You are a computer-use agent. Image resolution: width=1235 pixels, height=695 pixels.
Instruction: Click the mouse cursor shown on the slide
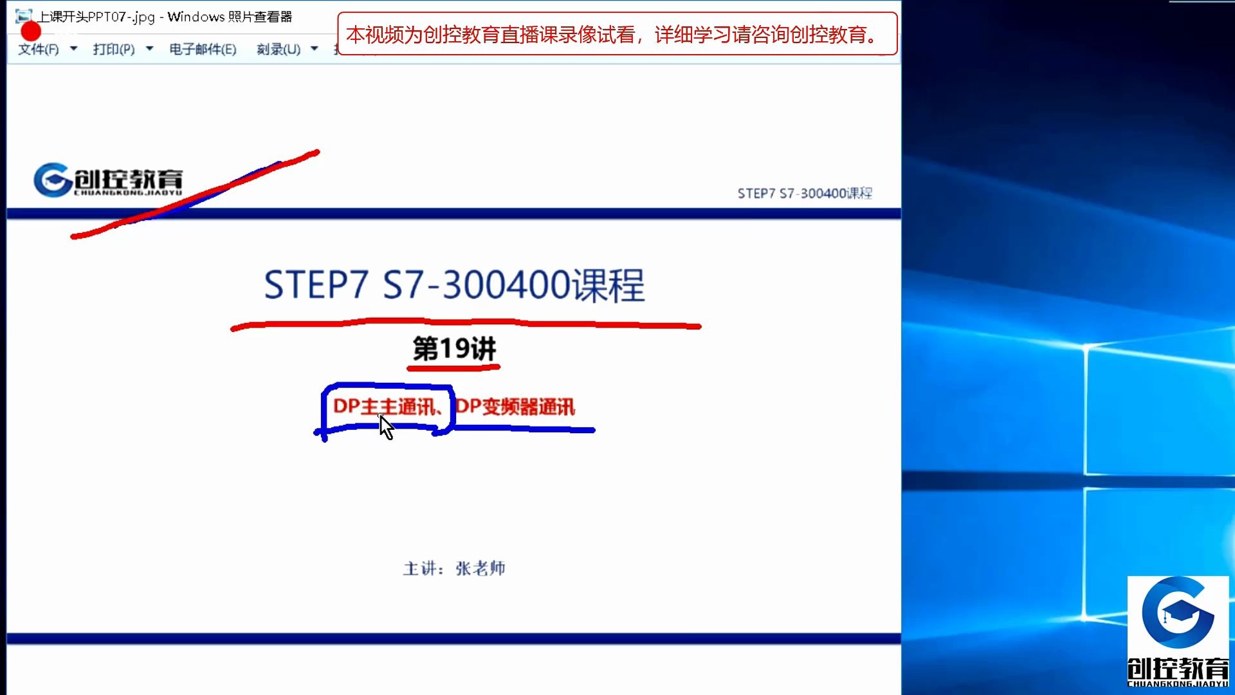[386, 425]
